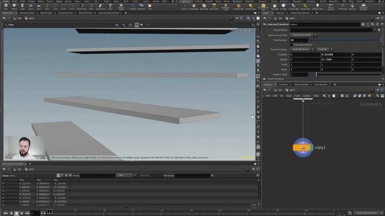Click the network editor wrench tools icon
This screenshot has width=385, height=216.
pyautogui.click(x=324, y=96)
